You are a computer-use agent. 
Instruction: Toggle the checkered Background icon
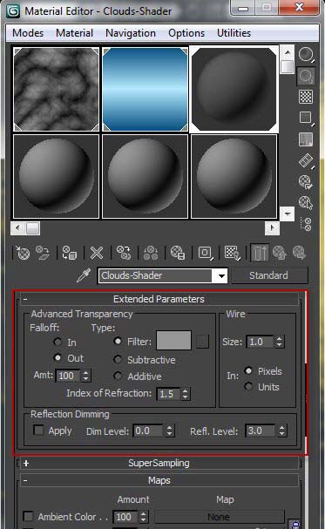pos(306,97)
